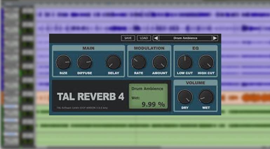Select the orange audio track in background DAW
This screenshot has height=149, width=270.
[x=245, y=98]
